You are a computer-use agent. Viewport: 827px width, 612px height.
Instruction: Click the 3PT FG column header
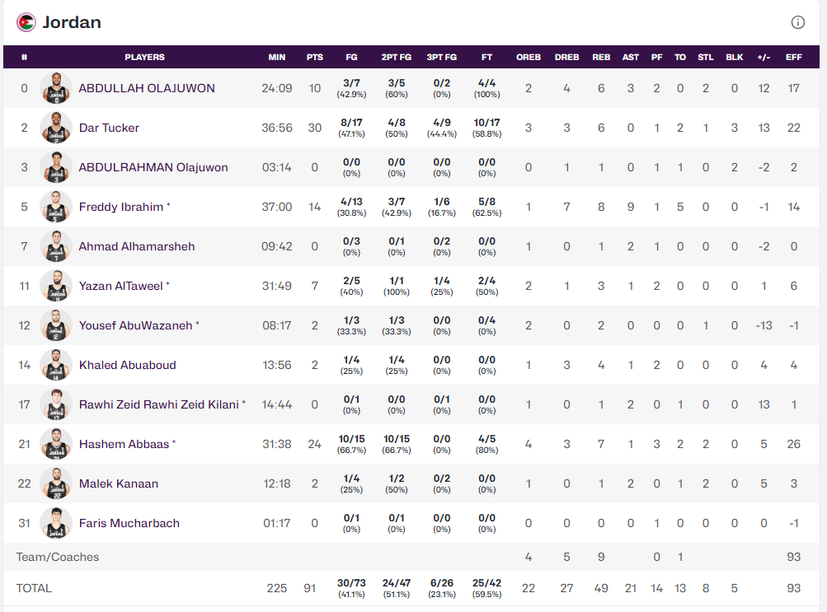tap(441, 57)
